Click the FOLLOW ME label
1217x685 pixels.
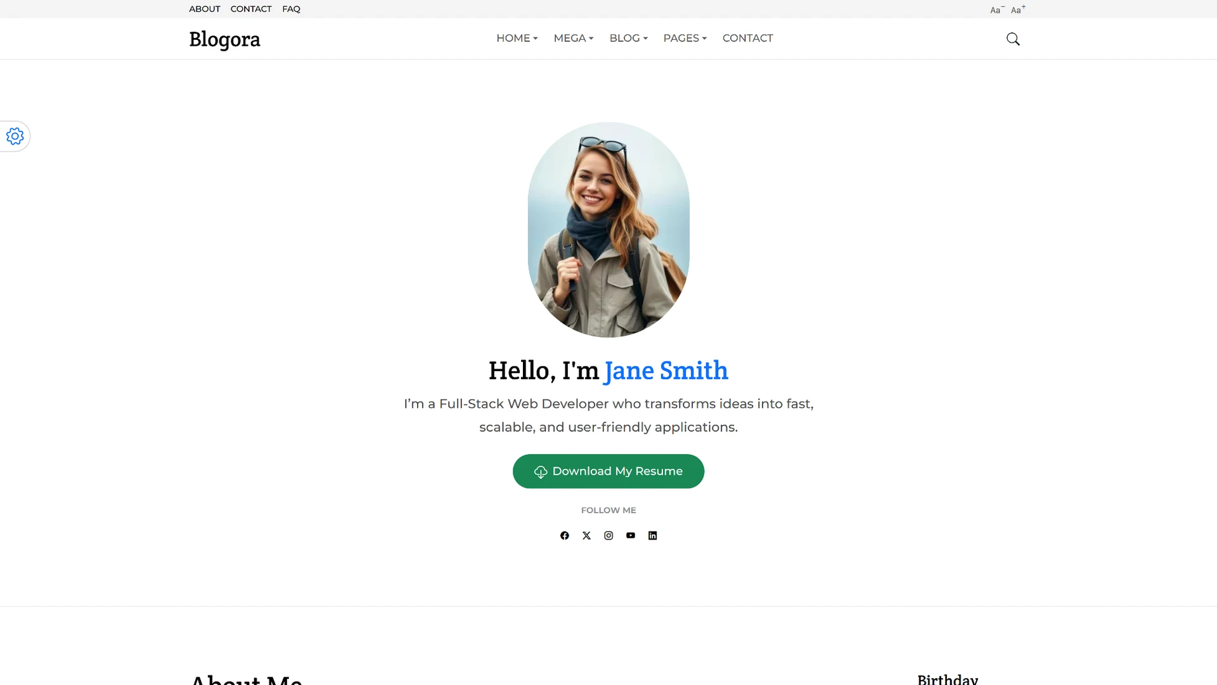click(608, 511)
